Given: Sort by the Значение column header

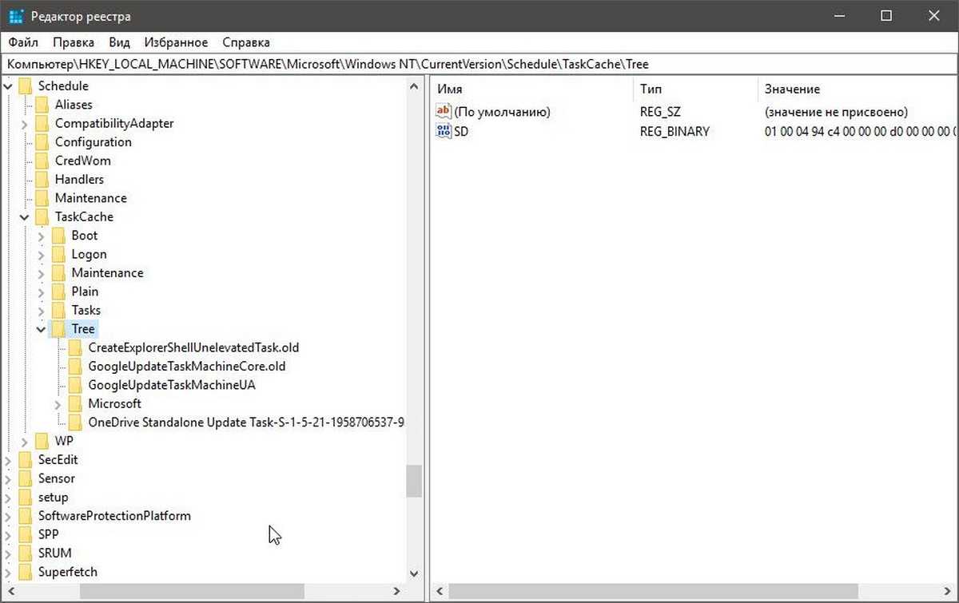Looking at the screenshot, I should tap(856, 89).
